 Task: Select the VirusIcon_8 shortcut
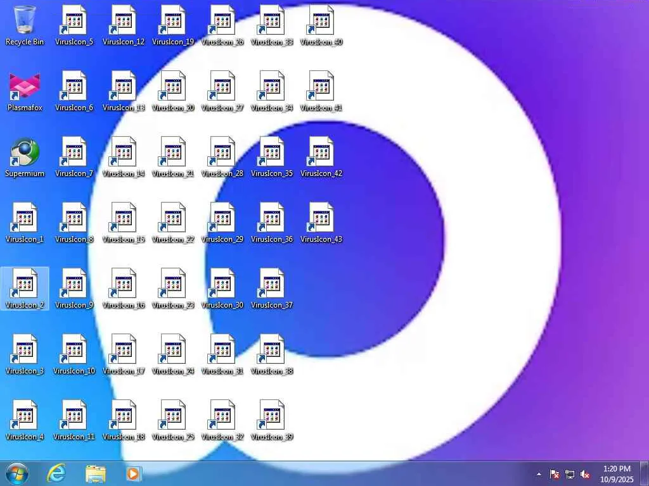(74, 223)
